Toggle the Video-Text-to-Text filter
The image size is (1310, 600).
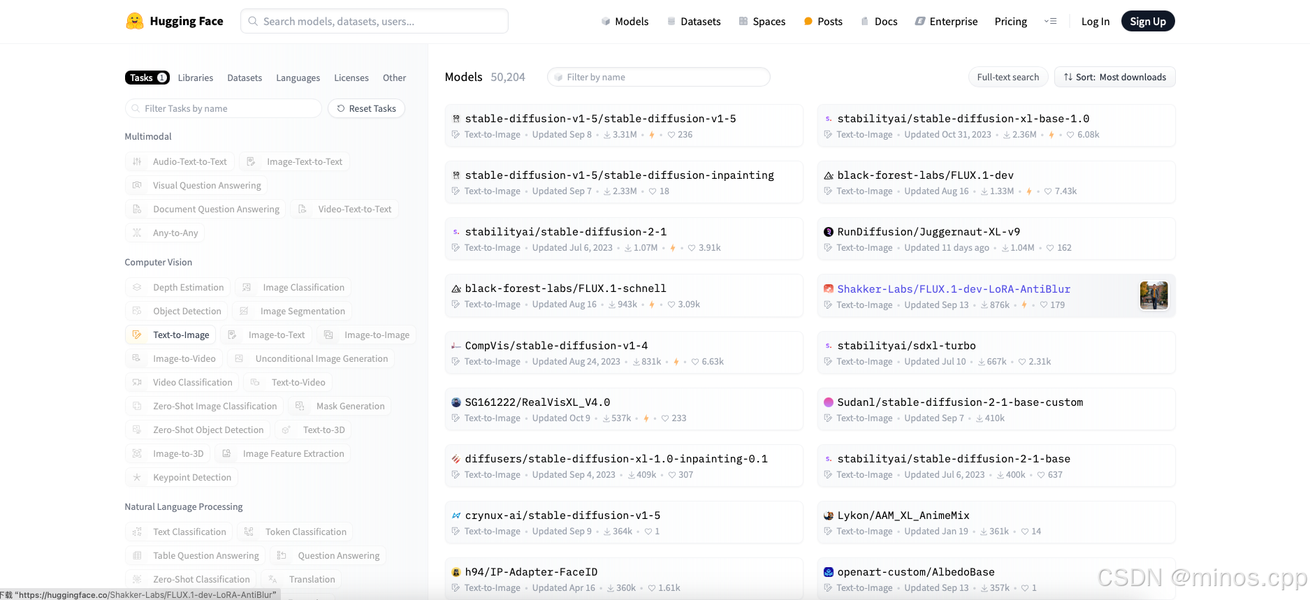pos(344,209)
